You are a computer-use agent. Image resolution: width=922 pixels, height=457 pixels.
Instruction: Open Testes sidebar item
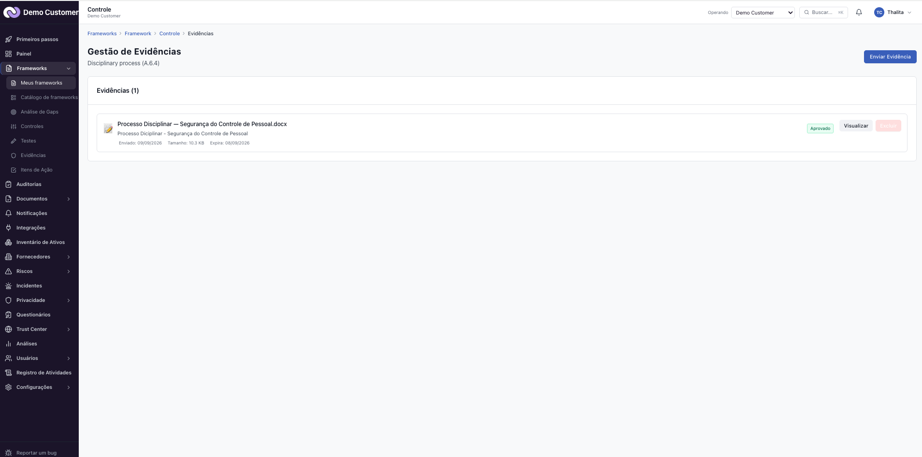(28, 141)
